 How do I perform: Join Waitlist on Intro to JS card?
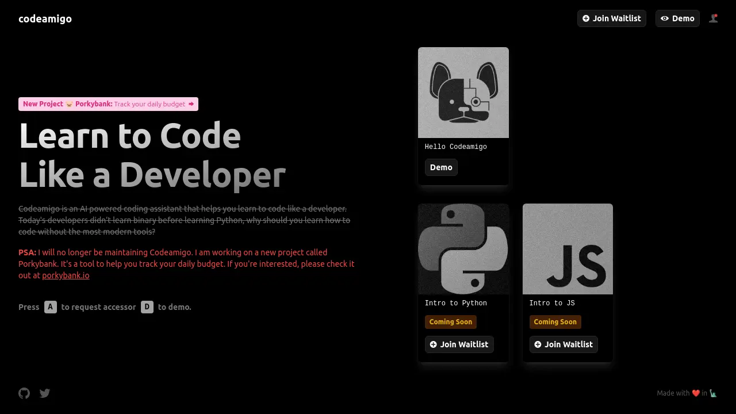tap(563, 344)
